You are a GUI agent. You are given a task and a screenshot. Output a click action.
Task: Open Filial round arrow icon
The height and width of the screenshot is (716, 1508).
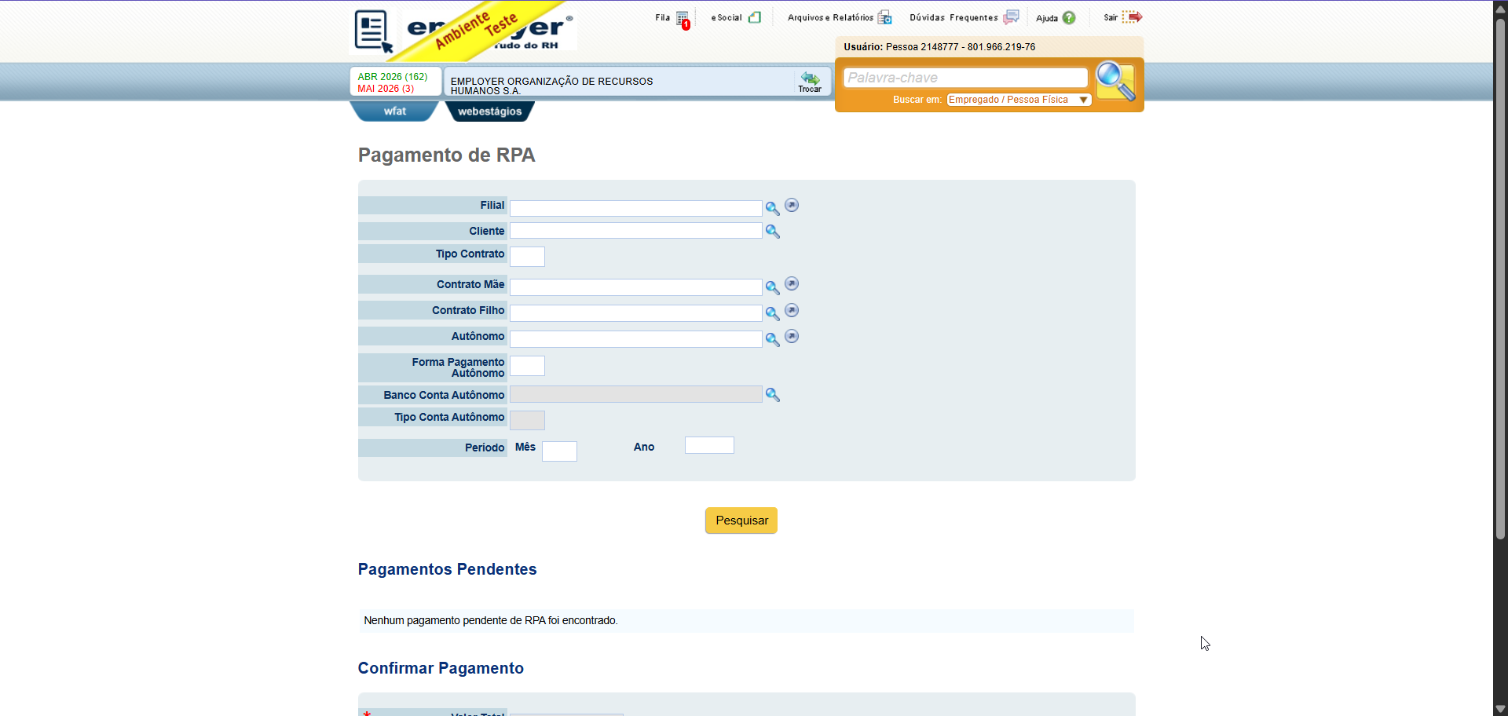click(792, 205)
